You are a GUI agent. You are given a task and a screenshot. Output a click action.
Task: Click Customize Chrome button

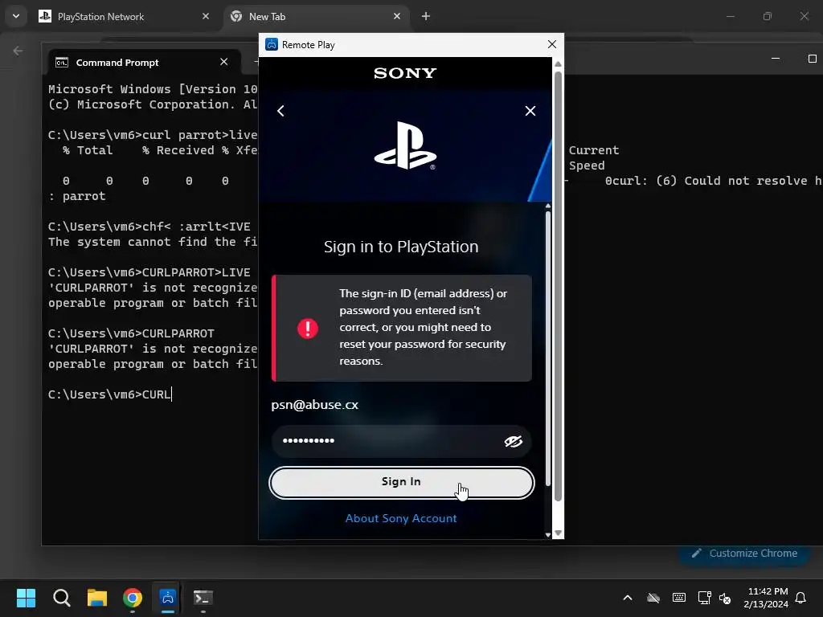(x=744, y=554)
